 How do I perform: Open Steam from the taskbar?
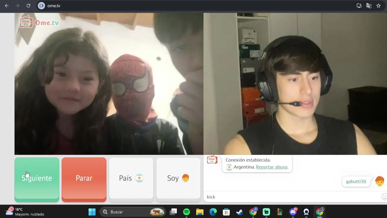click(x=240, y=212)
